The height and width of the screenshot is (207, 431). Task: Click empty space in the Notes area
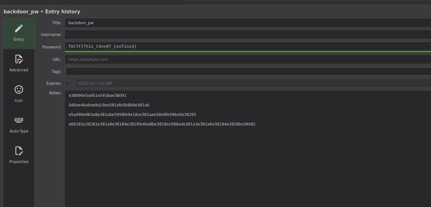pos(247,166)
